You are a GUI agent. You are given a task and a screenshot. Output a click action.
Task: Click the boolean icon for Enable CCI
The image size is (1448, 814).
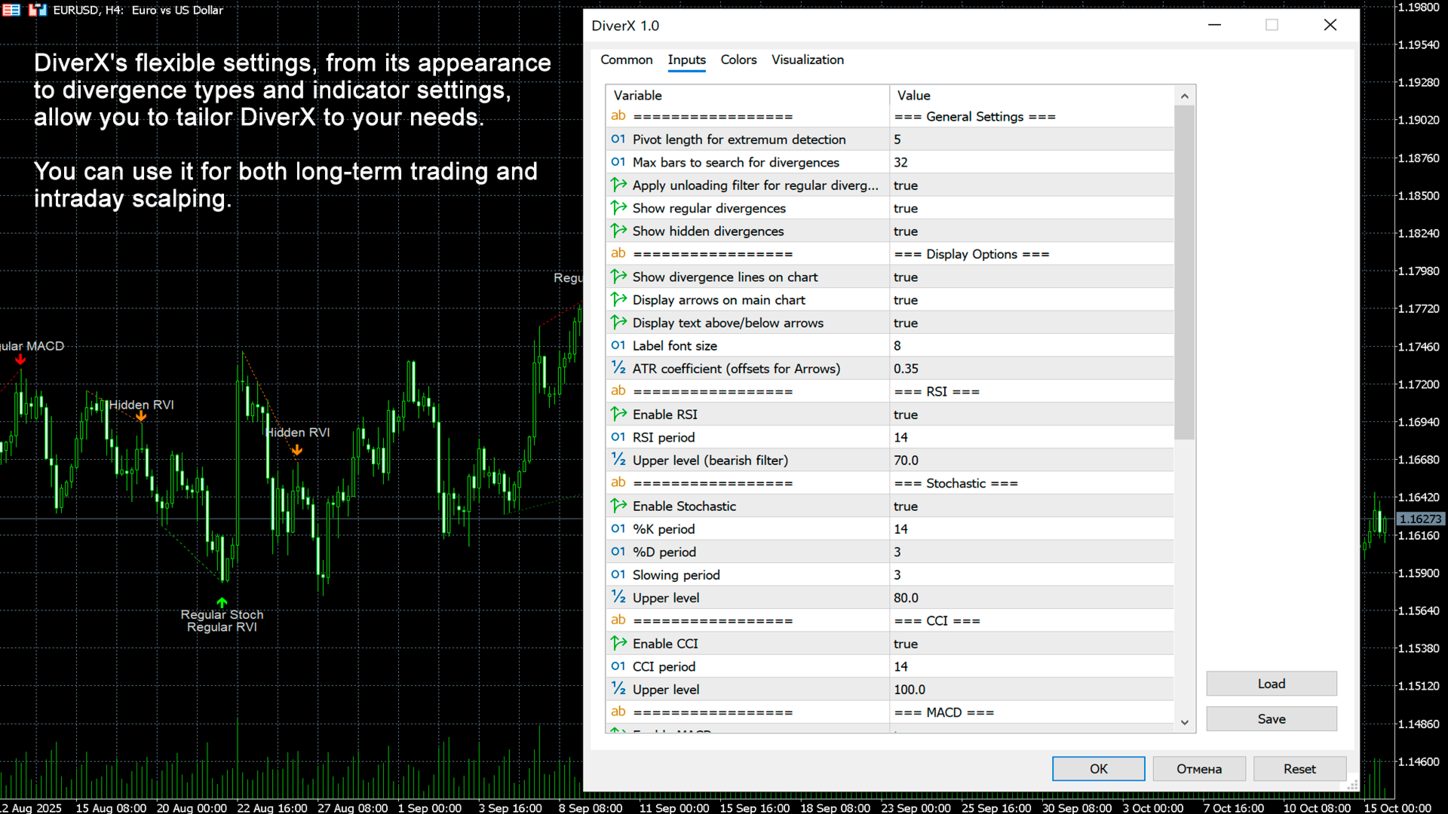point(618,644)
